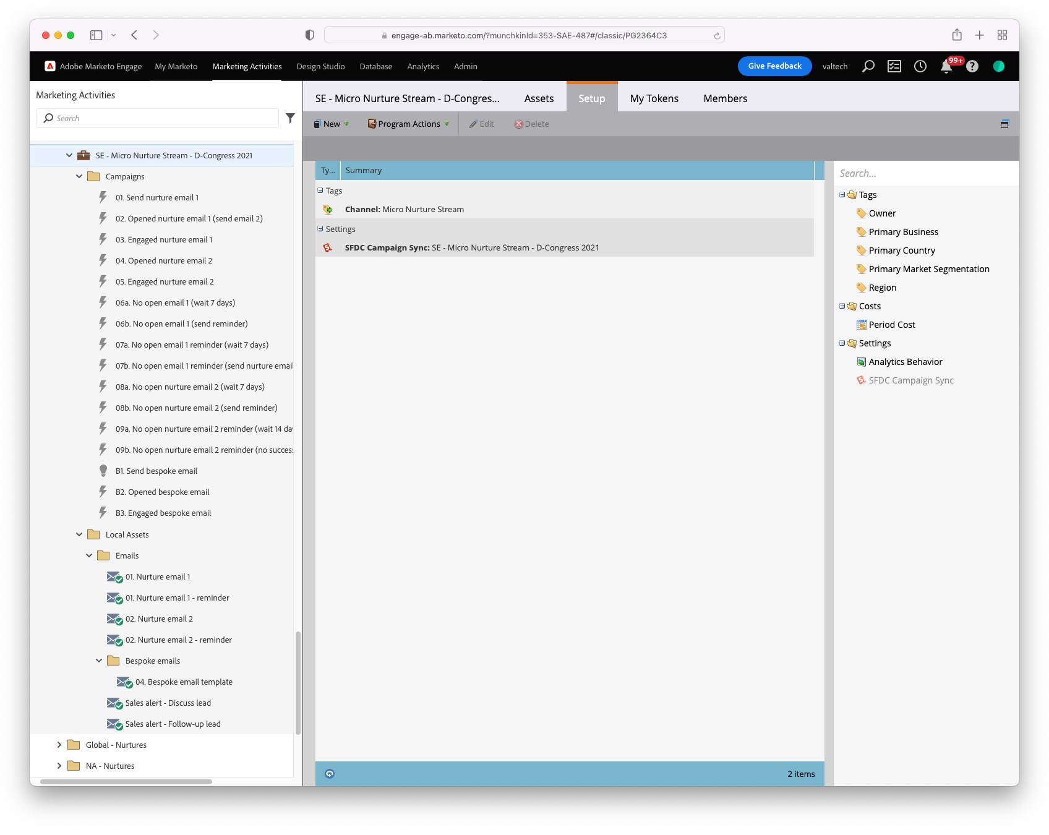Image resolution: width=1049 pixels, height=835 pixels.
Task: Click the Summary column header
Action: 577,170
